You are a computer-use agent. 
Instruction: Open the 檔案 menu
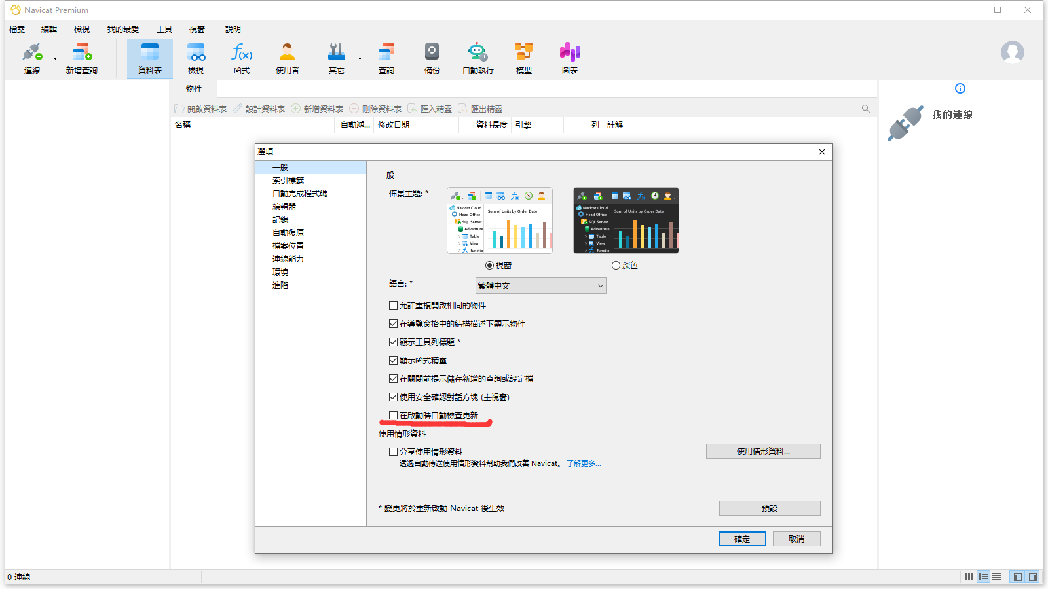click(17, 29)
